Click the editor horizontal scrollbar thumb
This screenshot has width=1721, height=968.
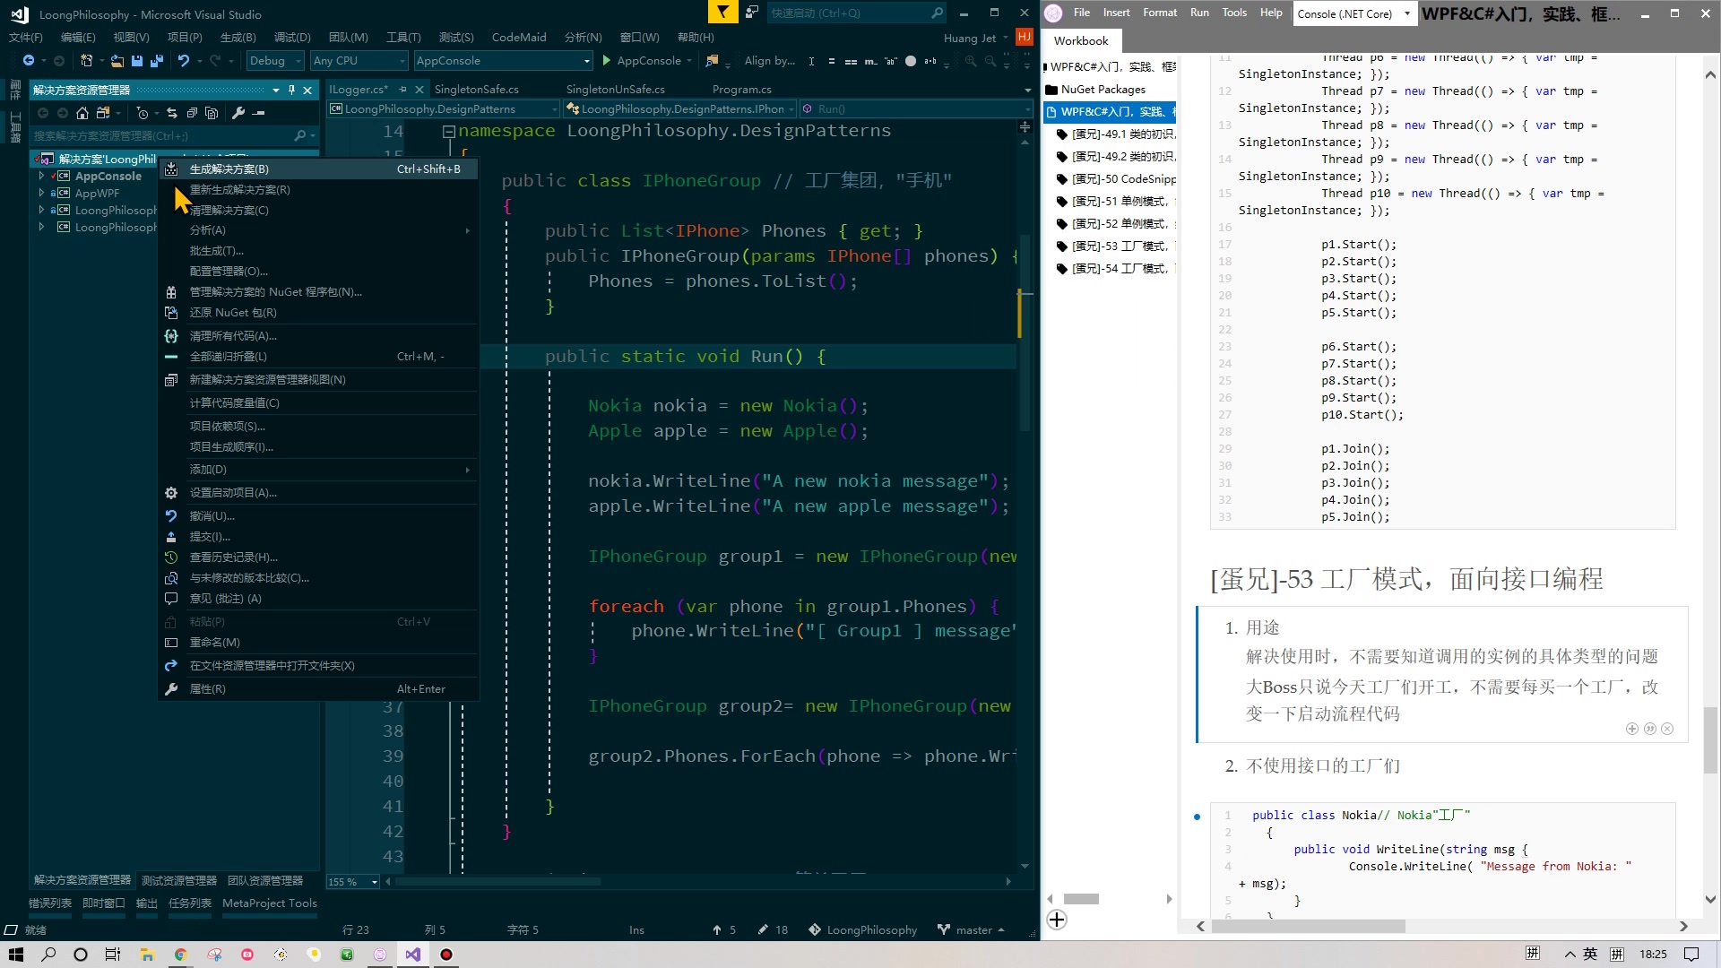pyautogui.click(x=498, y=882)
